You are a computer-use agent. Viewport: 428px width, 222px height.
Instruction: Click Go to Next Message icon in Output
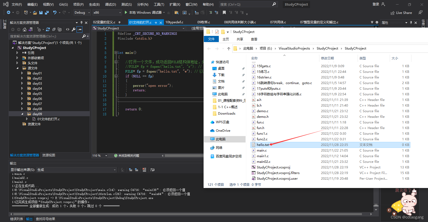point(136,170)
